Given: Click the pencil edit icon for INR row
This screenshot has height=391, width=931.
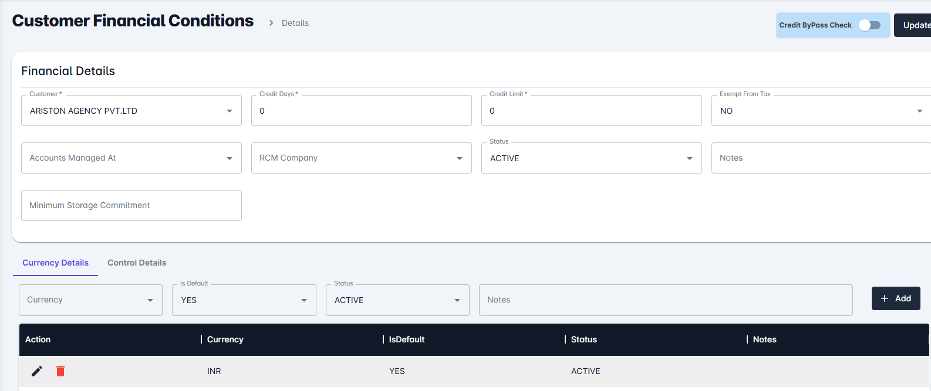Looking at the screenshot, I should coord(37,371).
